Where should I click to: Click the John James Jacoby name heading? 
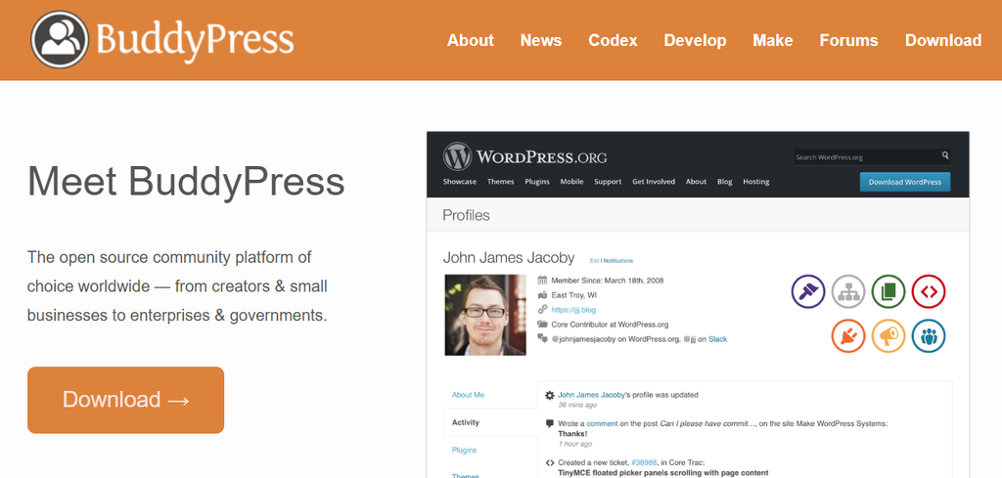click(509, 258)
